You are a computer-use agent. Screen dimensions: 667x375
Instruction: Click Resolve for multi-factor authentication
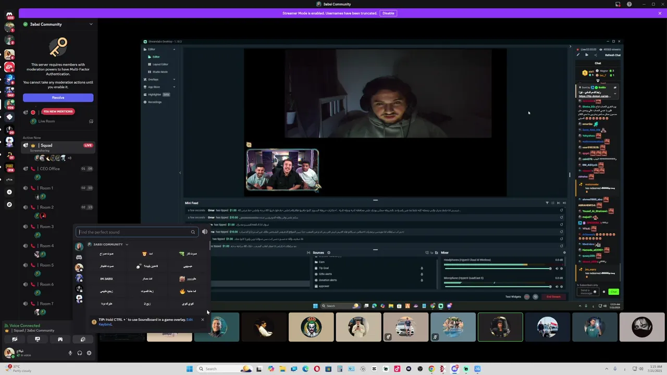coord(58,97)
